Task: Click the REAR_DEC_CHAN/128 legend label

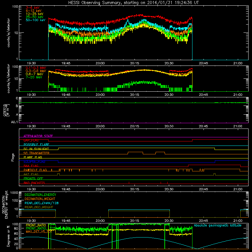Action: tap(42, 203)
